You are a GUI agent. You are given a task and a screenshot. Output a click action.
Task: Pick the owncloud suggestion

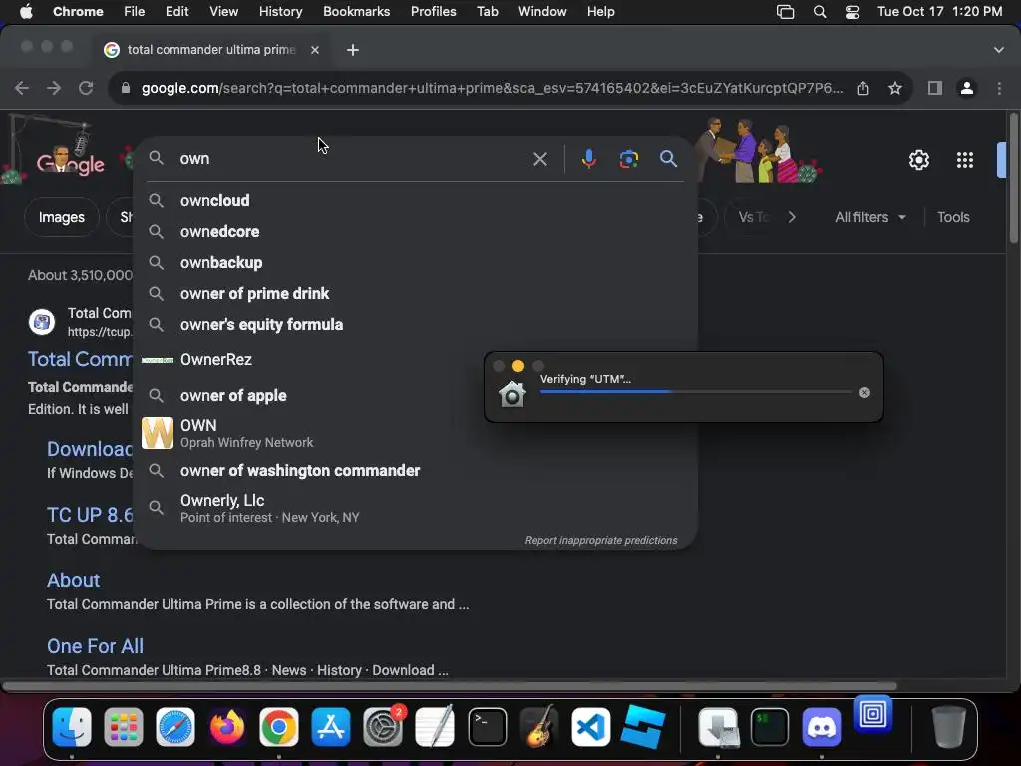point(415,200)
